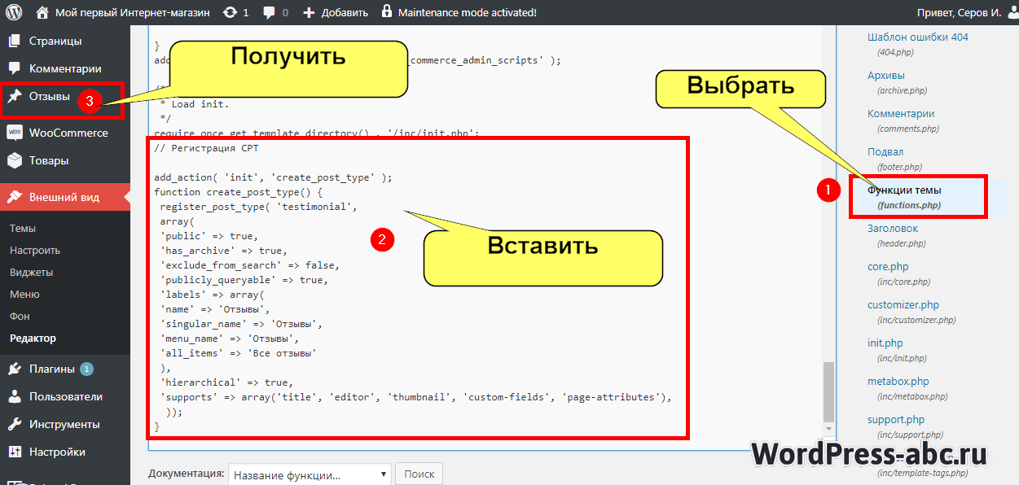Open Страницы via its pages icon
Screen dimensions: 1019x485
click(x=15, y=41)
